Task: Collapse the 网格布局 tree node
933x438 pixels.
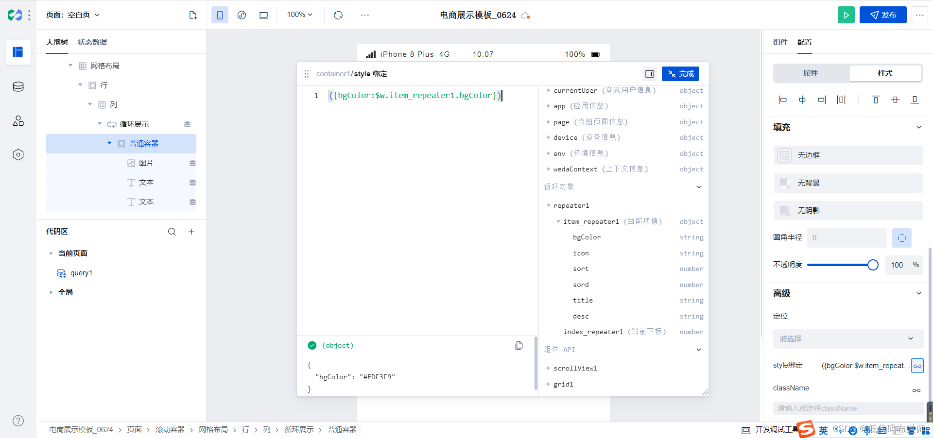Action: [x=70, y=66]
